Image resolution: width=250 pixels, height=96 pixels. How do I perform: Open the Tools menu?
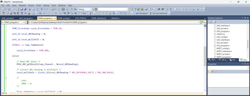pyautogui.click(x=54, y=5)
